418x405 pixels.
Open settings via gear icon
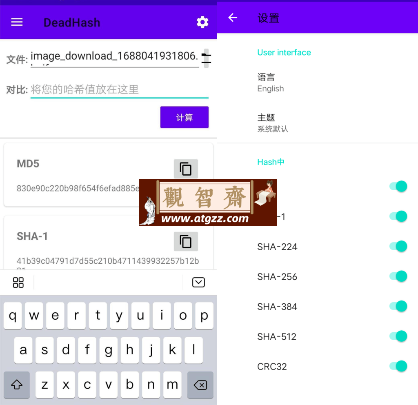point(202,22)
